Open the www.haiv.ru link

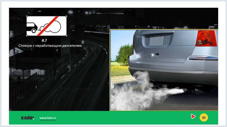pos(48,118)
